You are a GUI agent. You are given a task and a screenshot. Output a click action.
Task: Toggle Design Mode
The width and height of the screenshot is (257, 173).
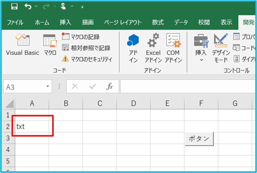pos(221,48)
